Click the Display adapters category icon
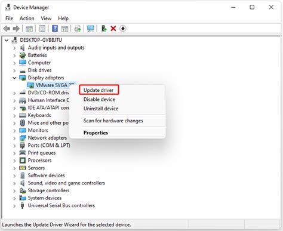 point(23,78)
